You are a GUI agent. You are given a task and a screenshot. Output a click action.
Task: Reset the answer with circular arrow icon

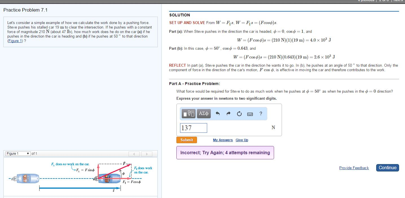(x=239, y=113)
